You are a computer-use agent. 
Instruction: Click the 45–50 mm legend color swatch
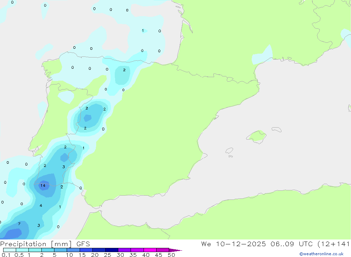(x=163, y=250)
